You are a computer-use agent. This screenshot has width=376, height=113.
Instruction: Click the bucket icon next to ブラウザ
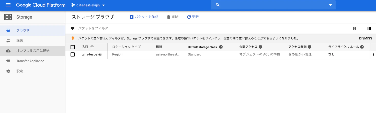click(8, 30)
